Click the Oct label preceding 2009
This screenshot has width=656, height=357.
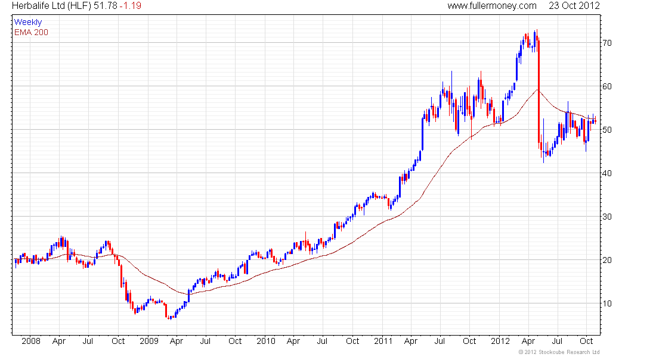tap(118, 341)
